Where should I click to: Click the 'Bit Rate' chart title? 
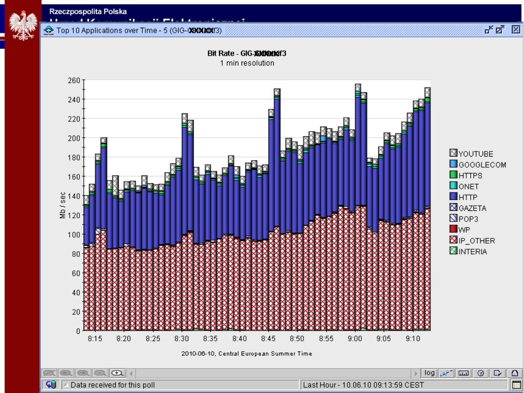point(247,53)
